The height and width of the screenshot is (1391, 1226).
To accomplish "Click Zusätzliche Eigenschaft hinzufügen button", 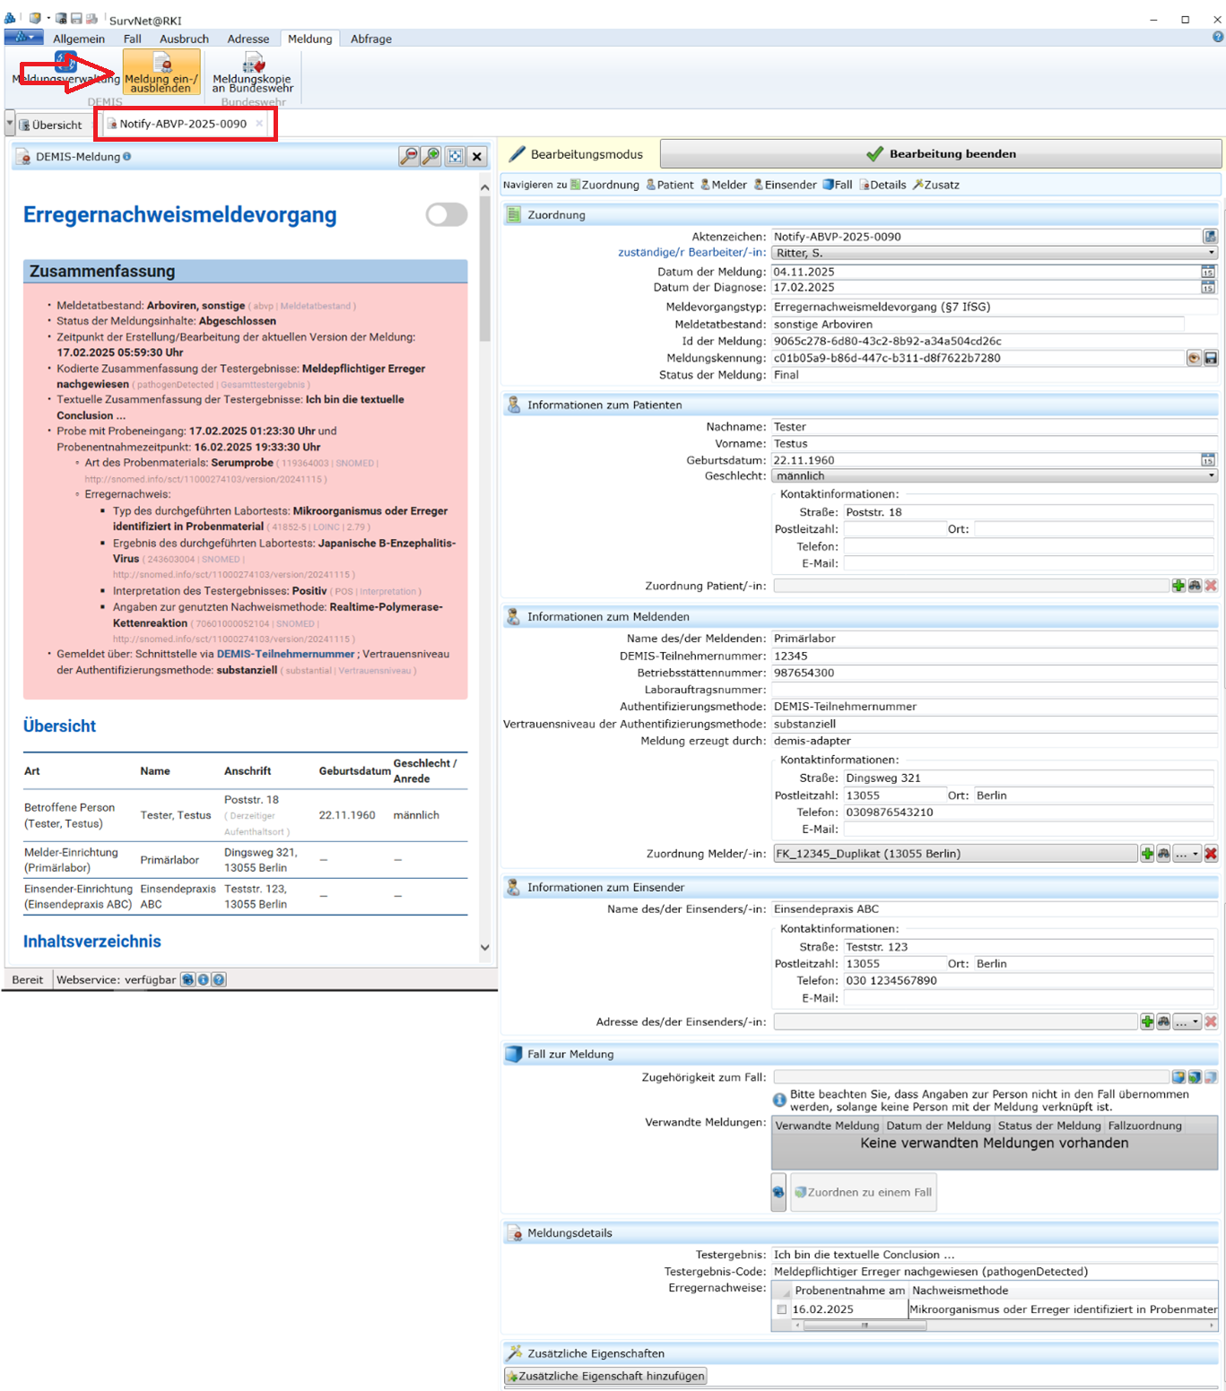I will pyautogui.click(x=605, y=1376).
